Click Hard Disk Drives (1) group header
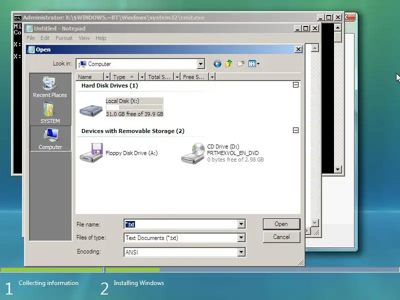 click(109, 85)
